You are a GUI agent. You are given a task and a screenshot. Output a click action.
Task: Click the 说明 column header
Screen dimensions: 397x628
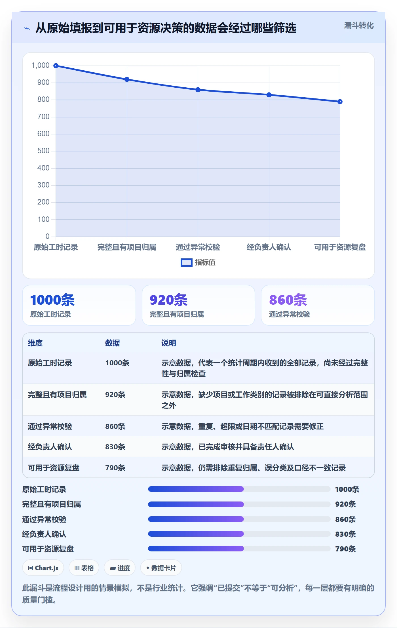coord(169,343)
